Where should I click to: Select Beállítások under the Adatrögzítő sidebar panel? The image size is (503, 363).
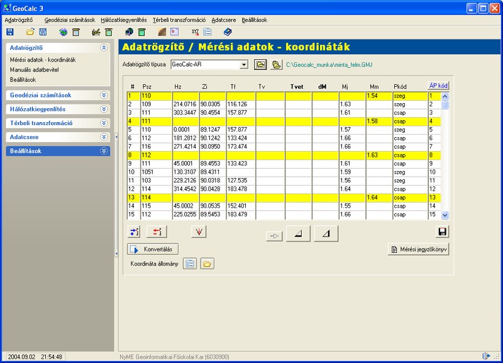pyautogui.click(x=23, y=80)
